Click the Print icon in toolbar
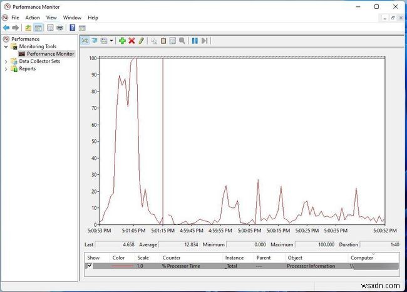The width and height of the screenshot is (407, 292). click(60, 28)
